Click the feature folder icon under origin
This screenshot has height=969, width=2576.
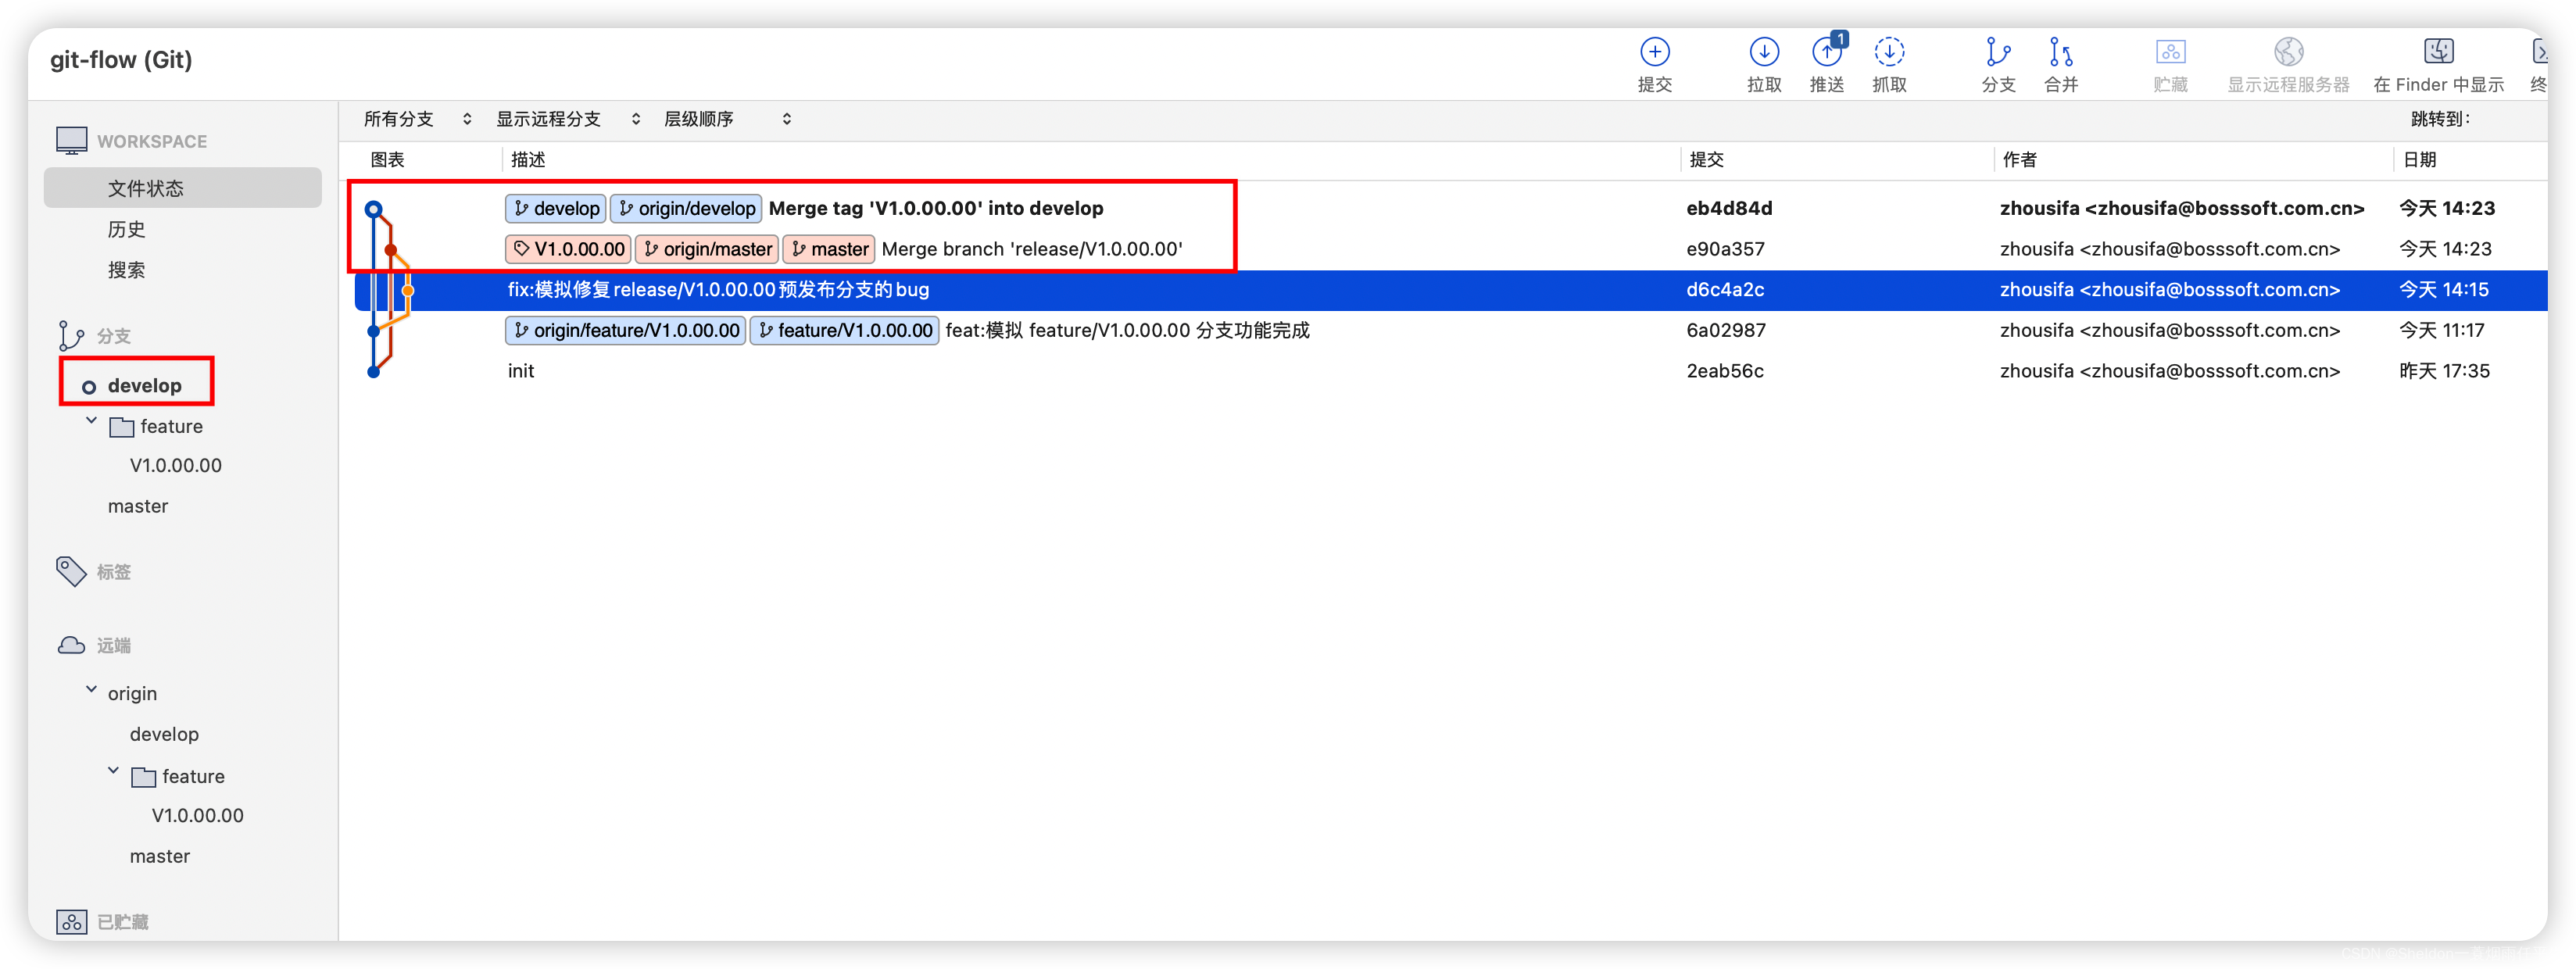click(143, 777)
